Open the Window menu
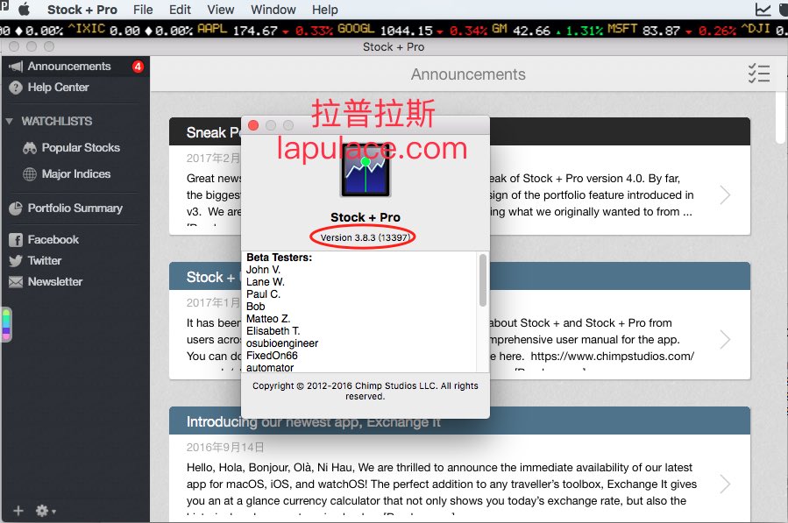 273,10
